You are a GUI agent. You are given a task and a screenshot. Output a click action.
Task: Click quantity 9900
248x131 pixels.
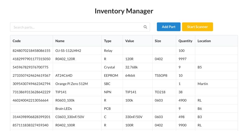click(182, 125)
